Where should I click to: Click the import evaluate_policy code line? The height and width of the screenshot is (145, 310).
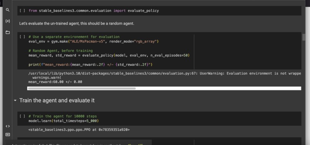(x=94, y=11)
